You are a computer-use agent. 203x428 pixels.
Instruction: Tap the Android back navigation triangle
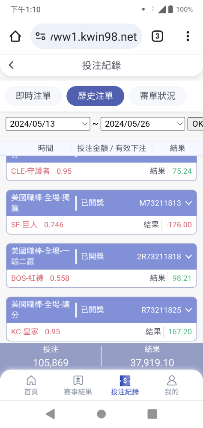click(x=50, y=414)
